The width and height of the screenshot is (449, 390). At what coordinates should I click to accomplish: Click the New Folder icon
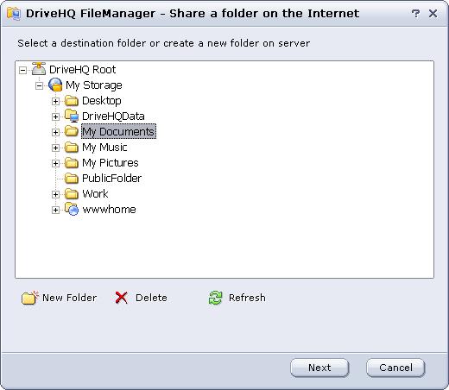click(x=30, y=298)
